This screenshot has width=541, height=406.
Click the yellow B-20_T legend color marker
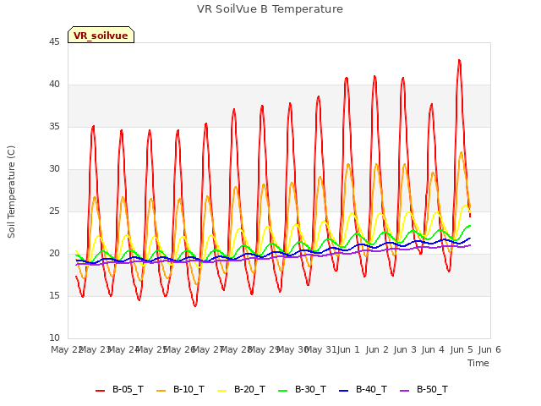(x=221, y=391)
